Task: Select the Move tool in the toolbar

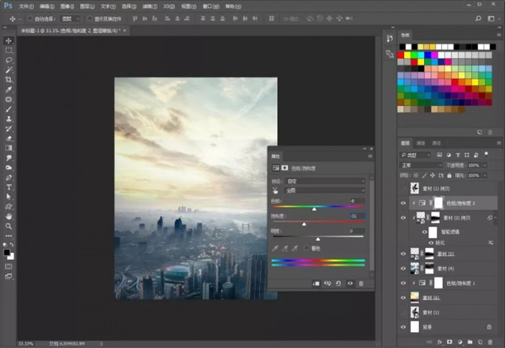Action: 8,40
